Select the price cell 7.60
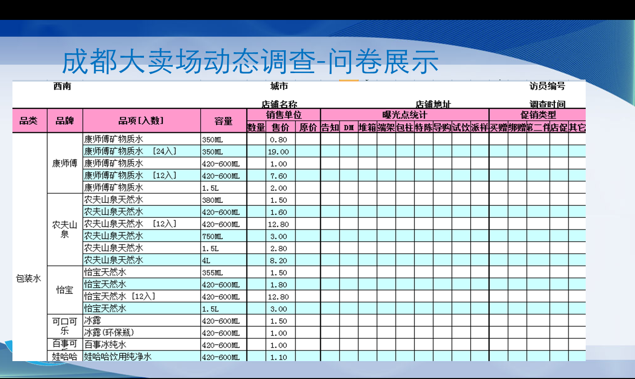The height and width of the screenshot is (379, 635). [280, 175]
